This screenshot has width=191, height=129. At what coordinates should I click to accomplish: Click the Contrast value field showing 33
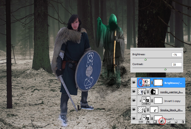177,64
